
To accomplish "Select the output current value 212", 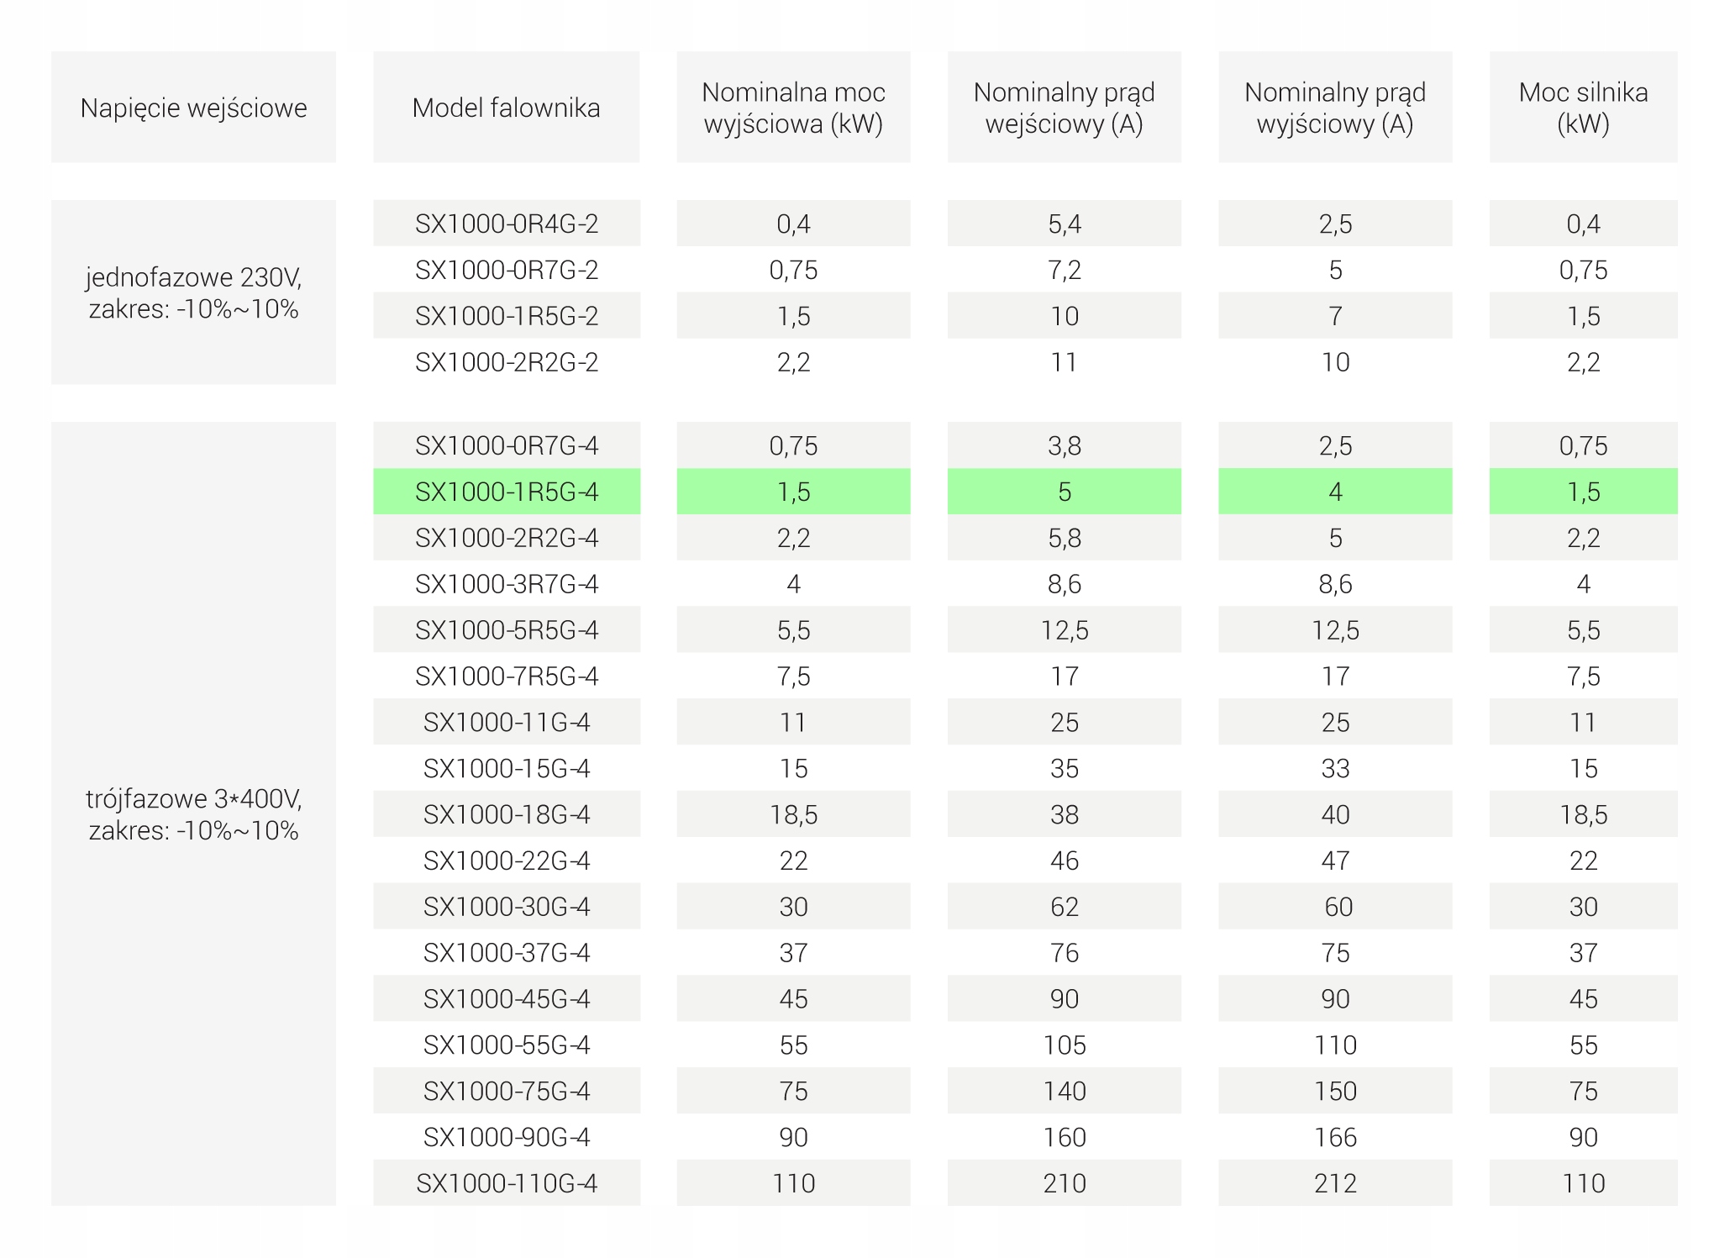I will pos(1335,1183).
